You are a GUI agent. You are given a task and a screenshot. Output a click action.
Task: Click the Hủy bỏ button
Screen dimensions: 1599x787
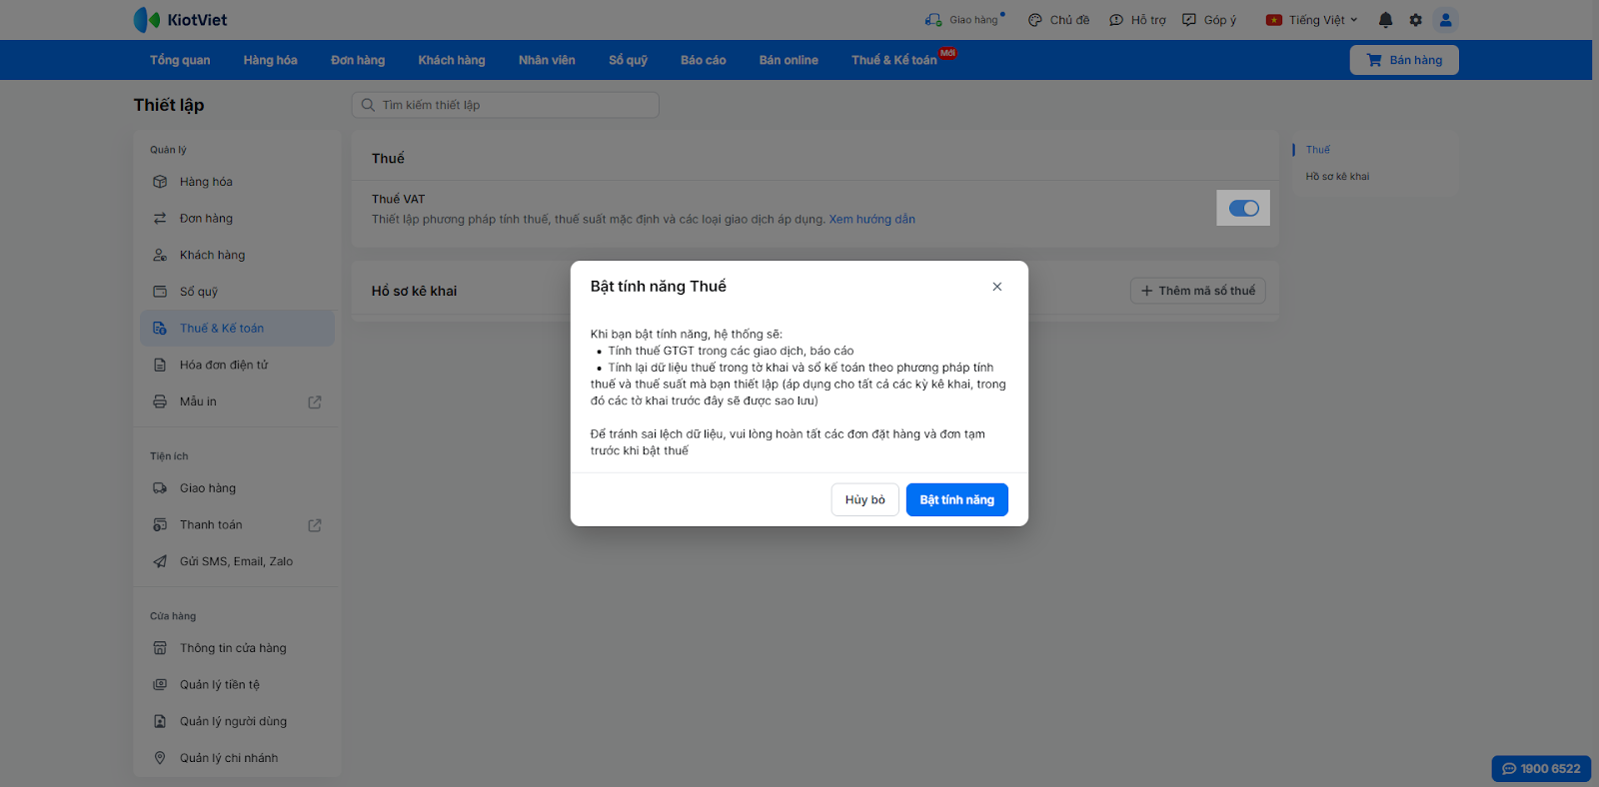click(864, 500)
